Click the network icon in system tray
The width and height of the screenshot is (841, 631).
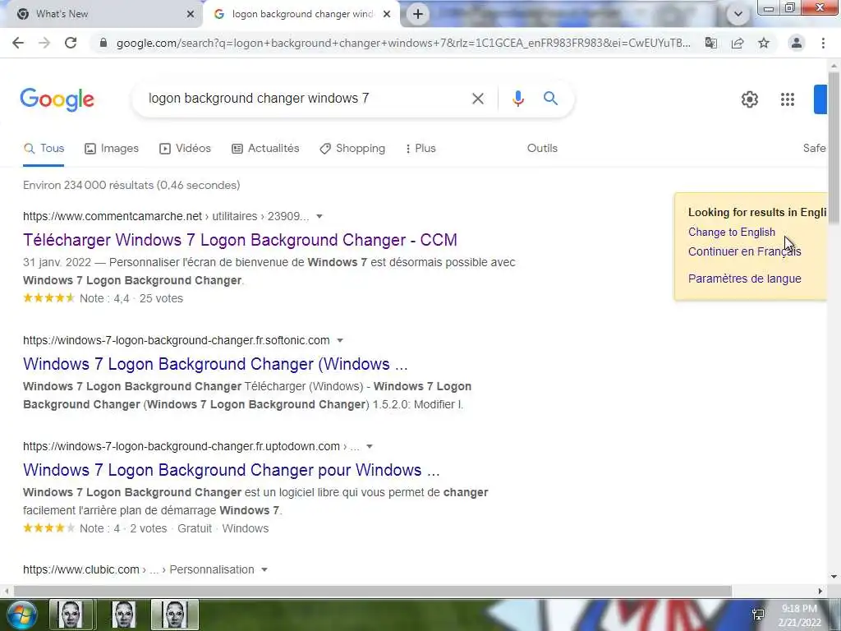coord(758,615)
